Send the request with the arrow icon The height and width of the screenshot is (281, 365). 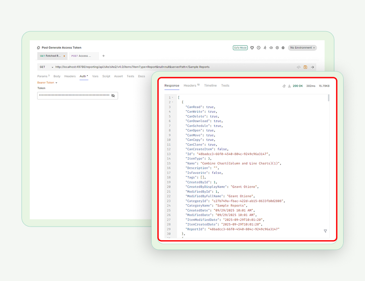(x=312, y=67)
